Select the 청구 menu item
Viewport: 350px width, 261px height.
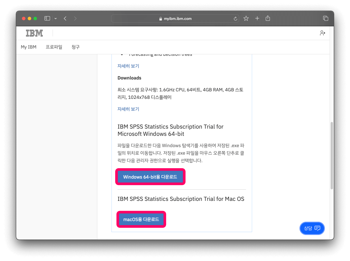click(x=76, y=47)
